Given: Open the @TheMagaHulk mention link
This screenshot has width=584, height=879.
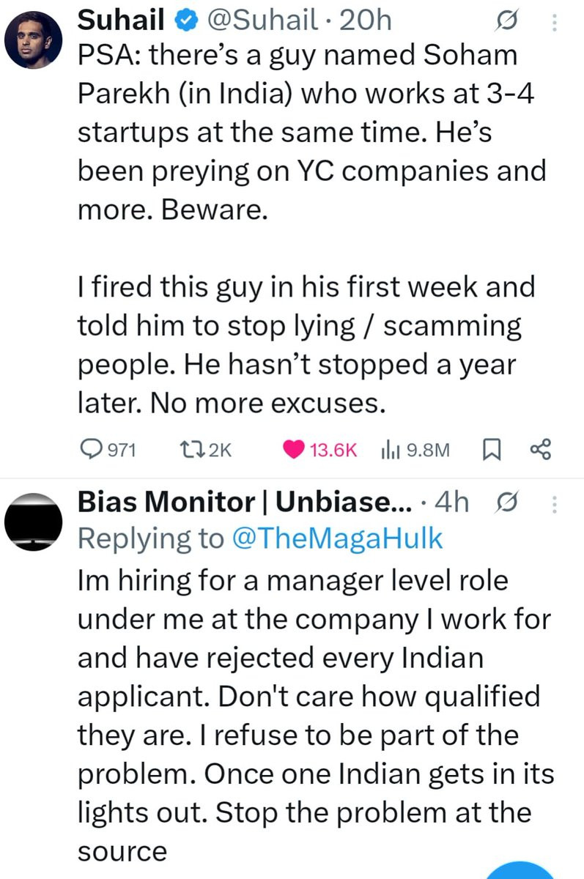Looking at the screenshot, I should click(337, 538).
